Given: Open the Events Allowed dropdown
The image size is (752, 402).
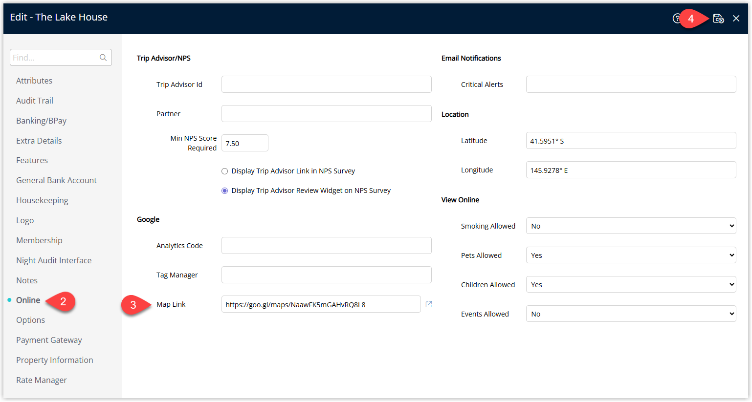Looking at the screenshot, I should click(x=631, y=314).
